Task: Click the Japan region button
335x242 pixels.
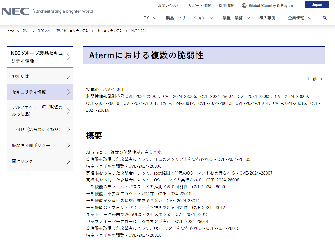Action: (x=317, y=5)
